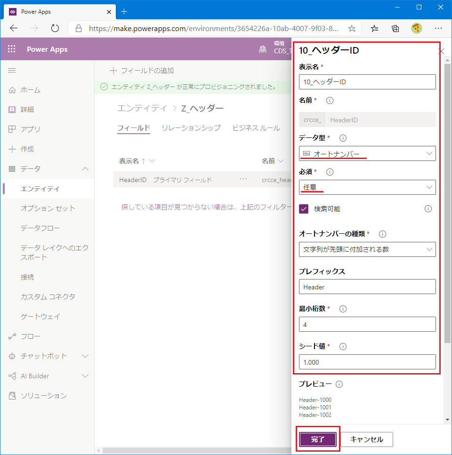Close the 10_ヘッダーID panel
This screenshot has height=455, width=452.
(x=441, y=51)
